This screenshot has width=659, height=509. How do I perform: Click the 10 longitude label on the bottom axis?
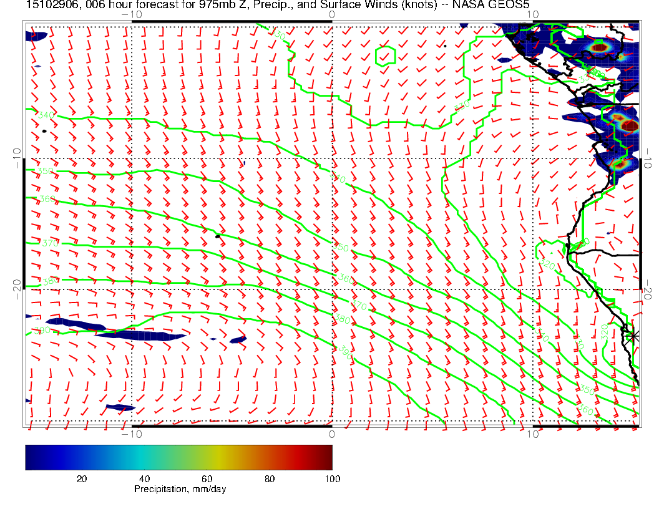(532, 434)
